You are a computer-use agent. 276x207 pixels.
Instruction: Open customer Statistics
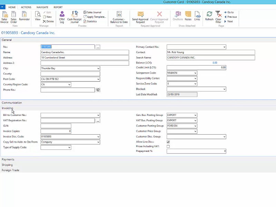tap(90, 21)
